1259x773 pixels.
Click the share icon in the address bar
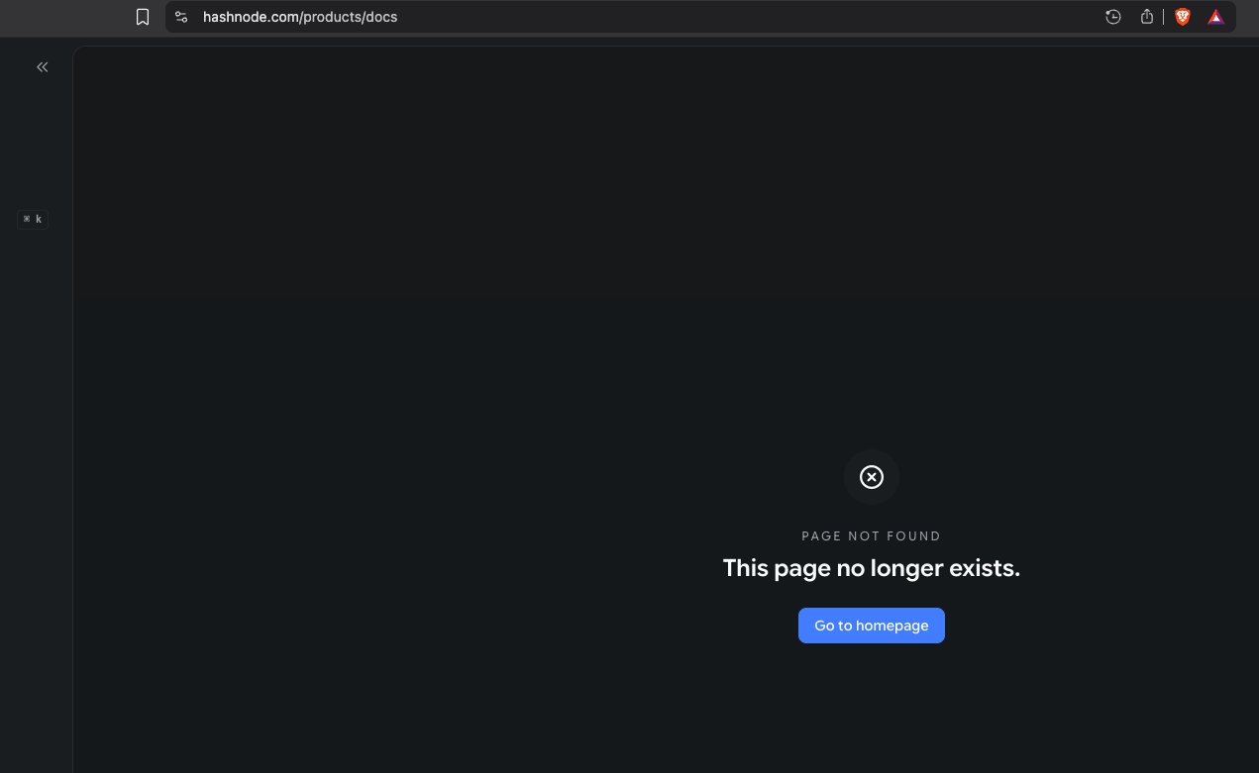pyautogui.click(x=1147, y=17)
